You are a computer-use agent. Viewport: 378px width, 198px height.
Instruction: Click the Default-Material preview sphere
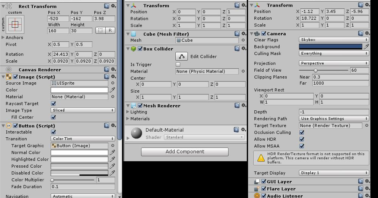137,133
